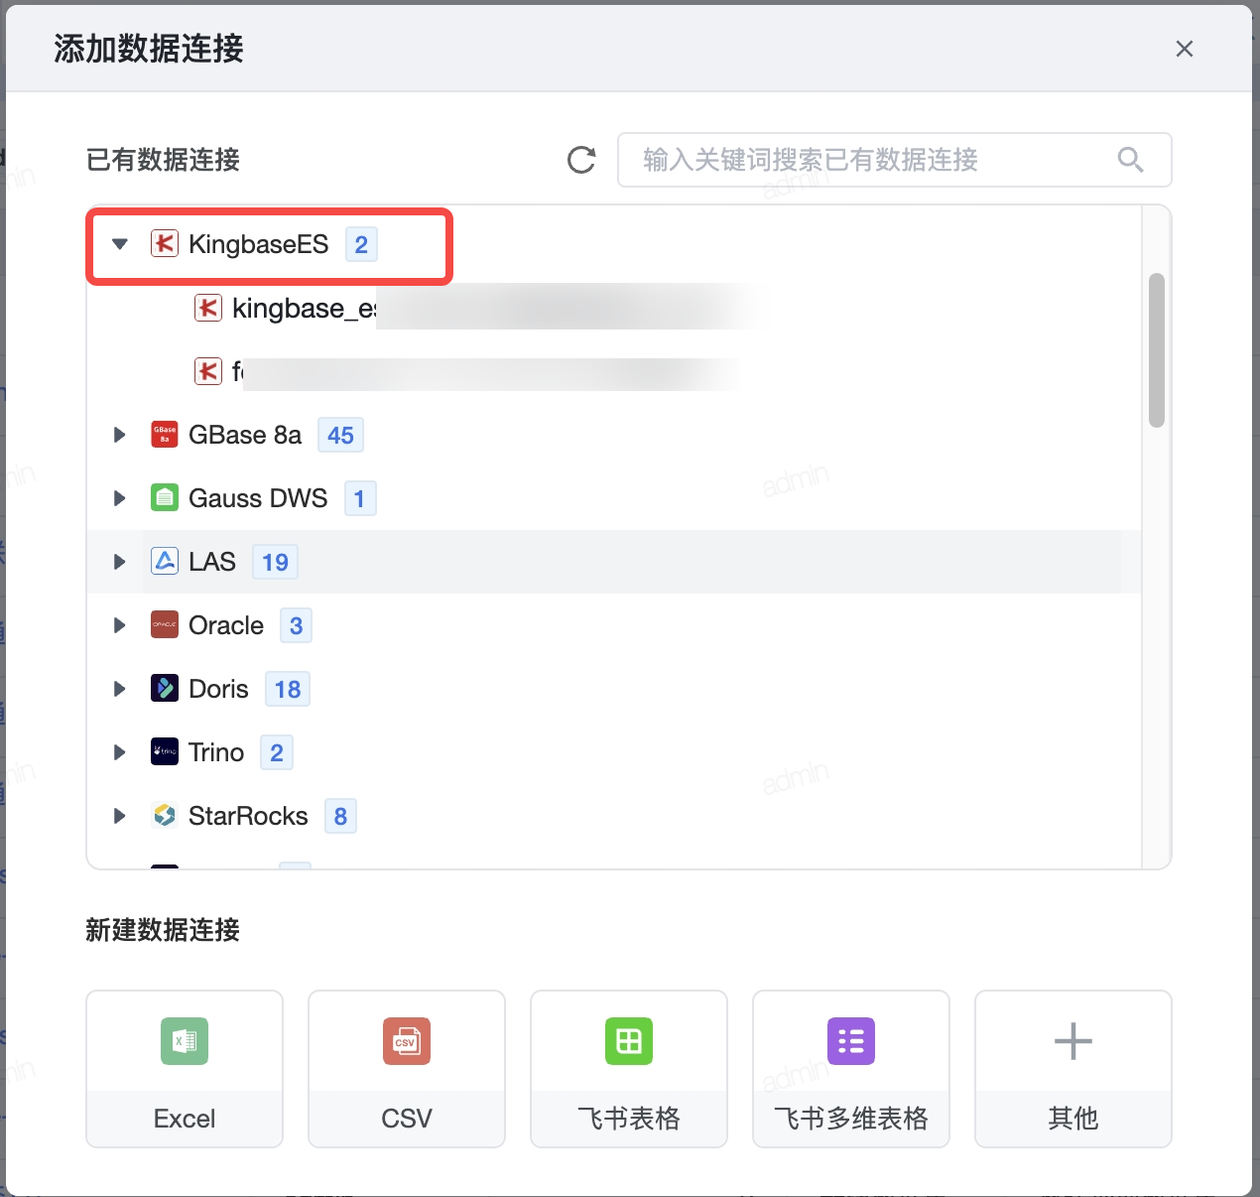Collapse the KingbaseES group arrow
The image size is (1260, 1197).
[x=120, y=243]
